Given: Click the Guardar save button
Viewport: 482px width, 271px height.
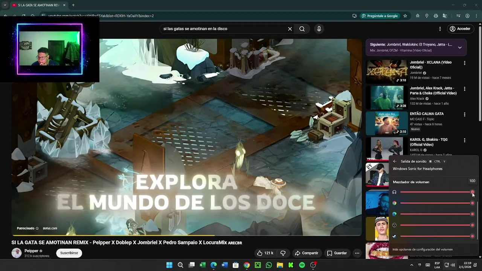Looking at the screenshot, I should click(x=337, y=253).
